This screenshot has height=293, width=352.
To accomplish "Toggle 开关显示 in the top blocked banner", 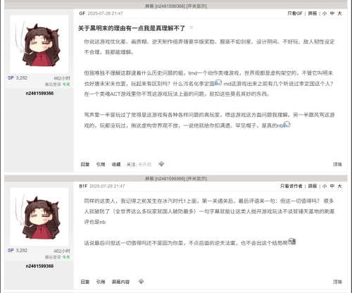I will (196, 6).
